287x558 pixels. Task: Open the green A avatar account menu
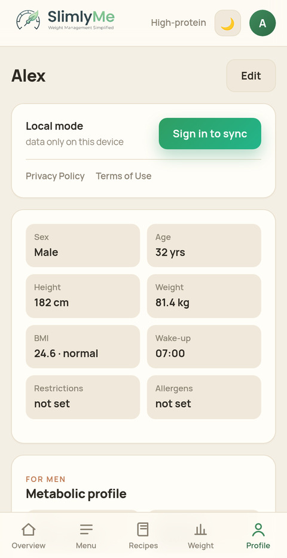point(262,23)
